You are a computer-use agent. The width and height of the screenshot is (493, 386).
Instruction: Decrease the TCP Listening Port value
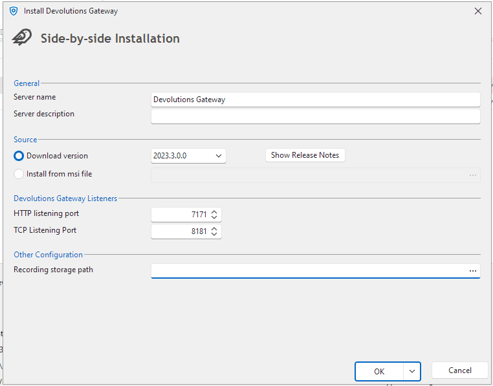pos(214,234)
